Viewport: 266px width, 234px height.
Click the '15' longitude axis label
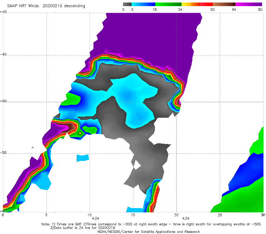point(133,215)
